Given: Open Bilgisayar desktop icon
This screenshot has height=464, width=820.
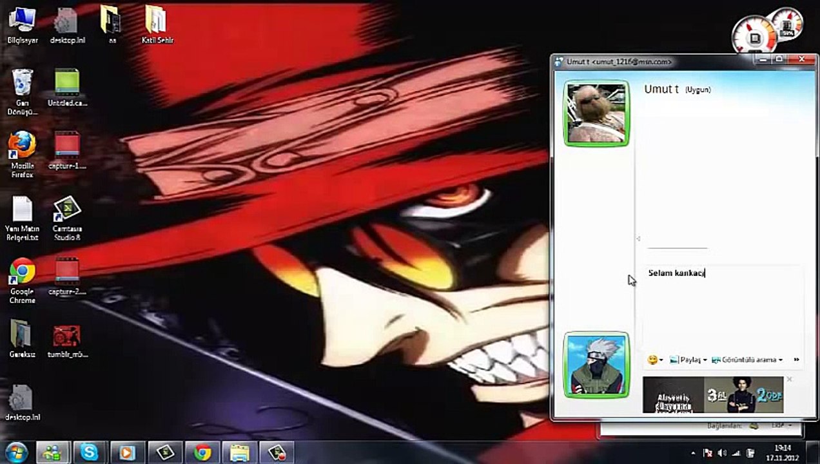Looking at the screenshot, I should point(23,26).
